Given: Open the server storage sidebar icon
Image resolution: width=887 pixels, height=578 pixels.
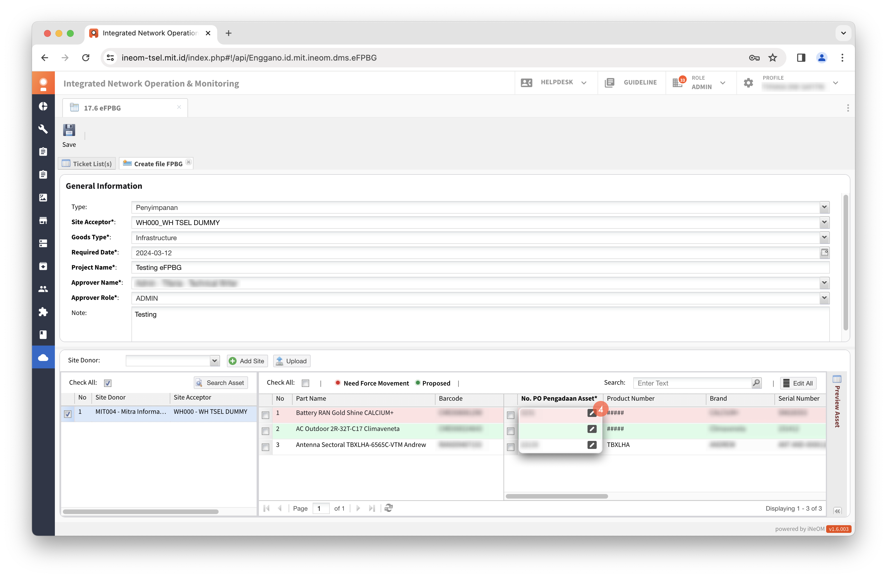Looking at the screenshot, I should [43, 243].
